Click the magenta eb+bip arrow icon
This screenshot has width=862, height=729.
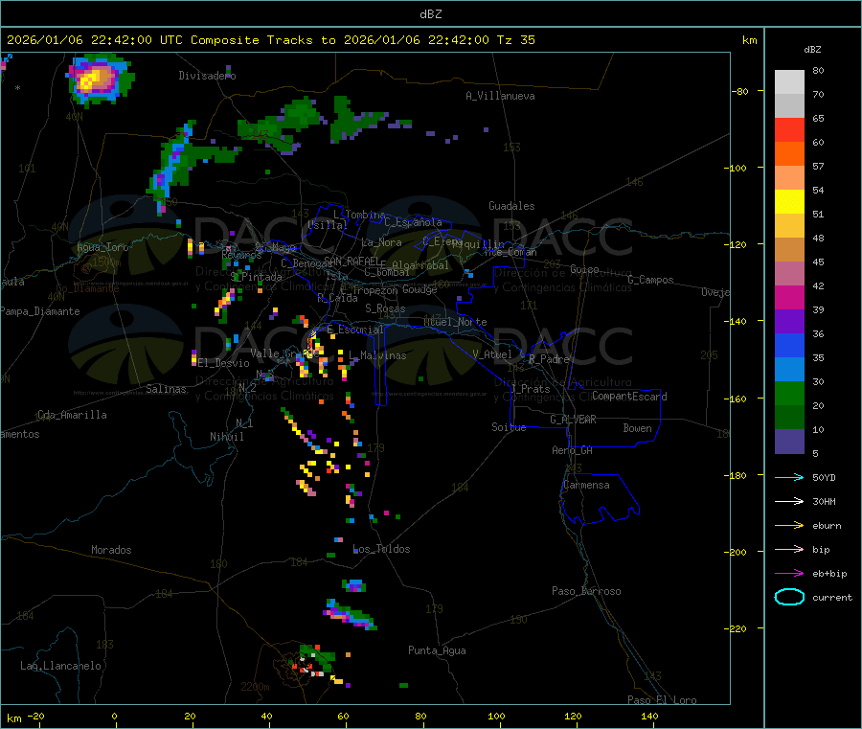coord(789,574)
